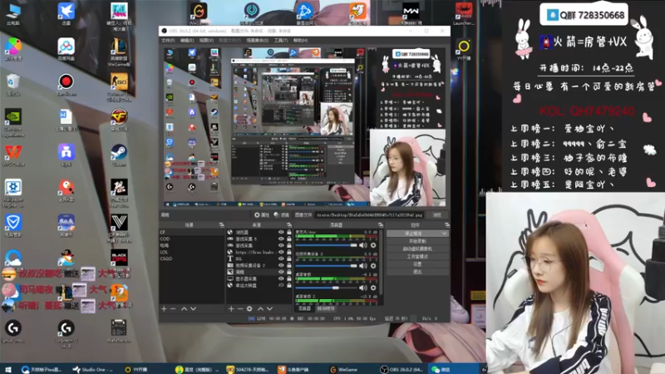Open 文件(F) menu in OBS
This screenshot has width=665, height=374.
(168, 40)
